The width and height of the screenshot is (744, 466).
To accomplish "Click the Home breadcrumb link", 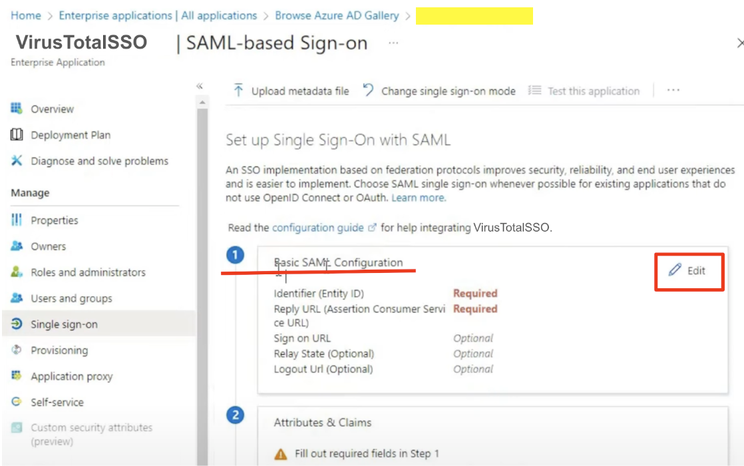I will point(26,16).
